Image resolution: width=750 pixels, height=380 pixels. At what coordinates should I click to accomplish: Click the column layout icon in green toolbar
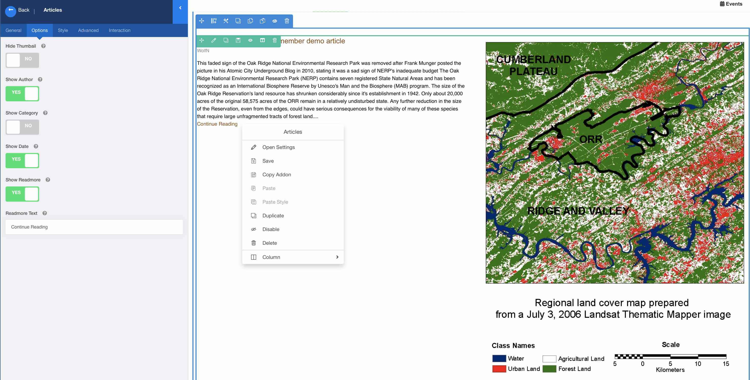(x=262, y=40)
